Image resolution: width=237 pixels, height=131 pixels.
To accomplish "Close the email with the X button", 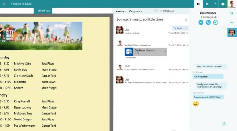I will [x=155, y=11].
